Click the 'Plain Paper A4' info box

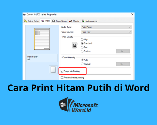pos(42,58)
